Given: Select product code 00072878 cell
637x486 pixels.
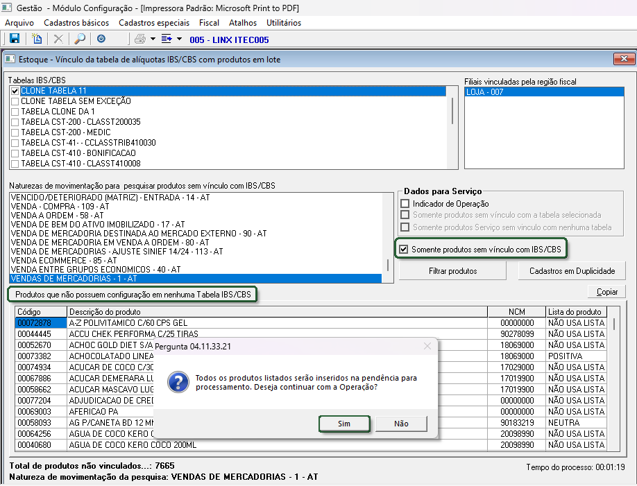Looking at the screenshot, I should [x=41, y=323].
